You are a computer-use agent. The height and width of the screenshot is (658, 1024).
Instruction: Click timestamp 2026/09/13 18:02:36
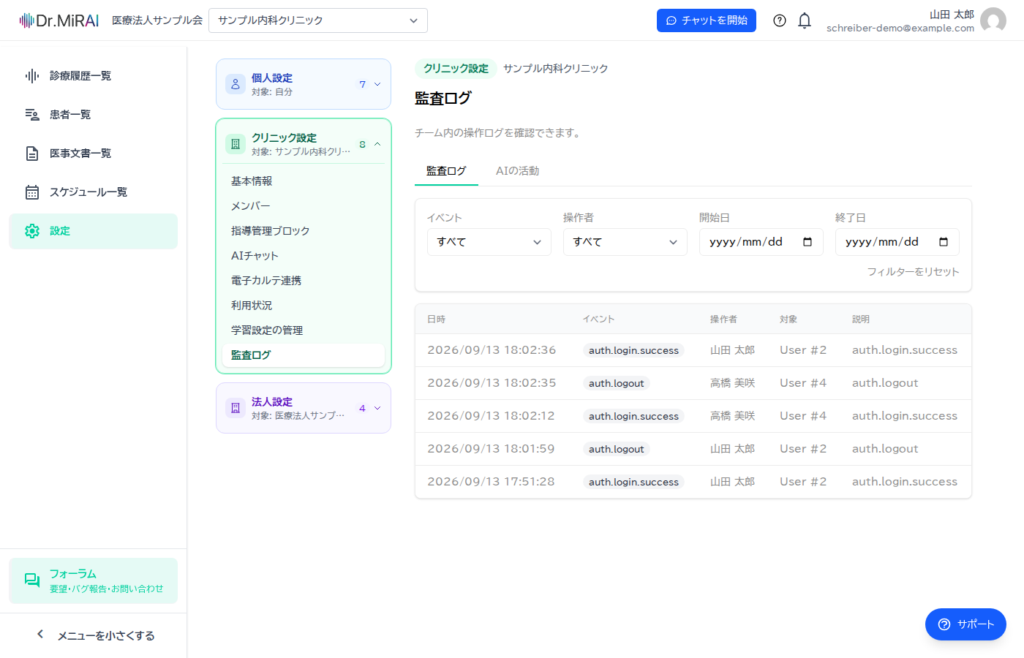[x=492, y=350]
